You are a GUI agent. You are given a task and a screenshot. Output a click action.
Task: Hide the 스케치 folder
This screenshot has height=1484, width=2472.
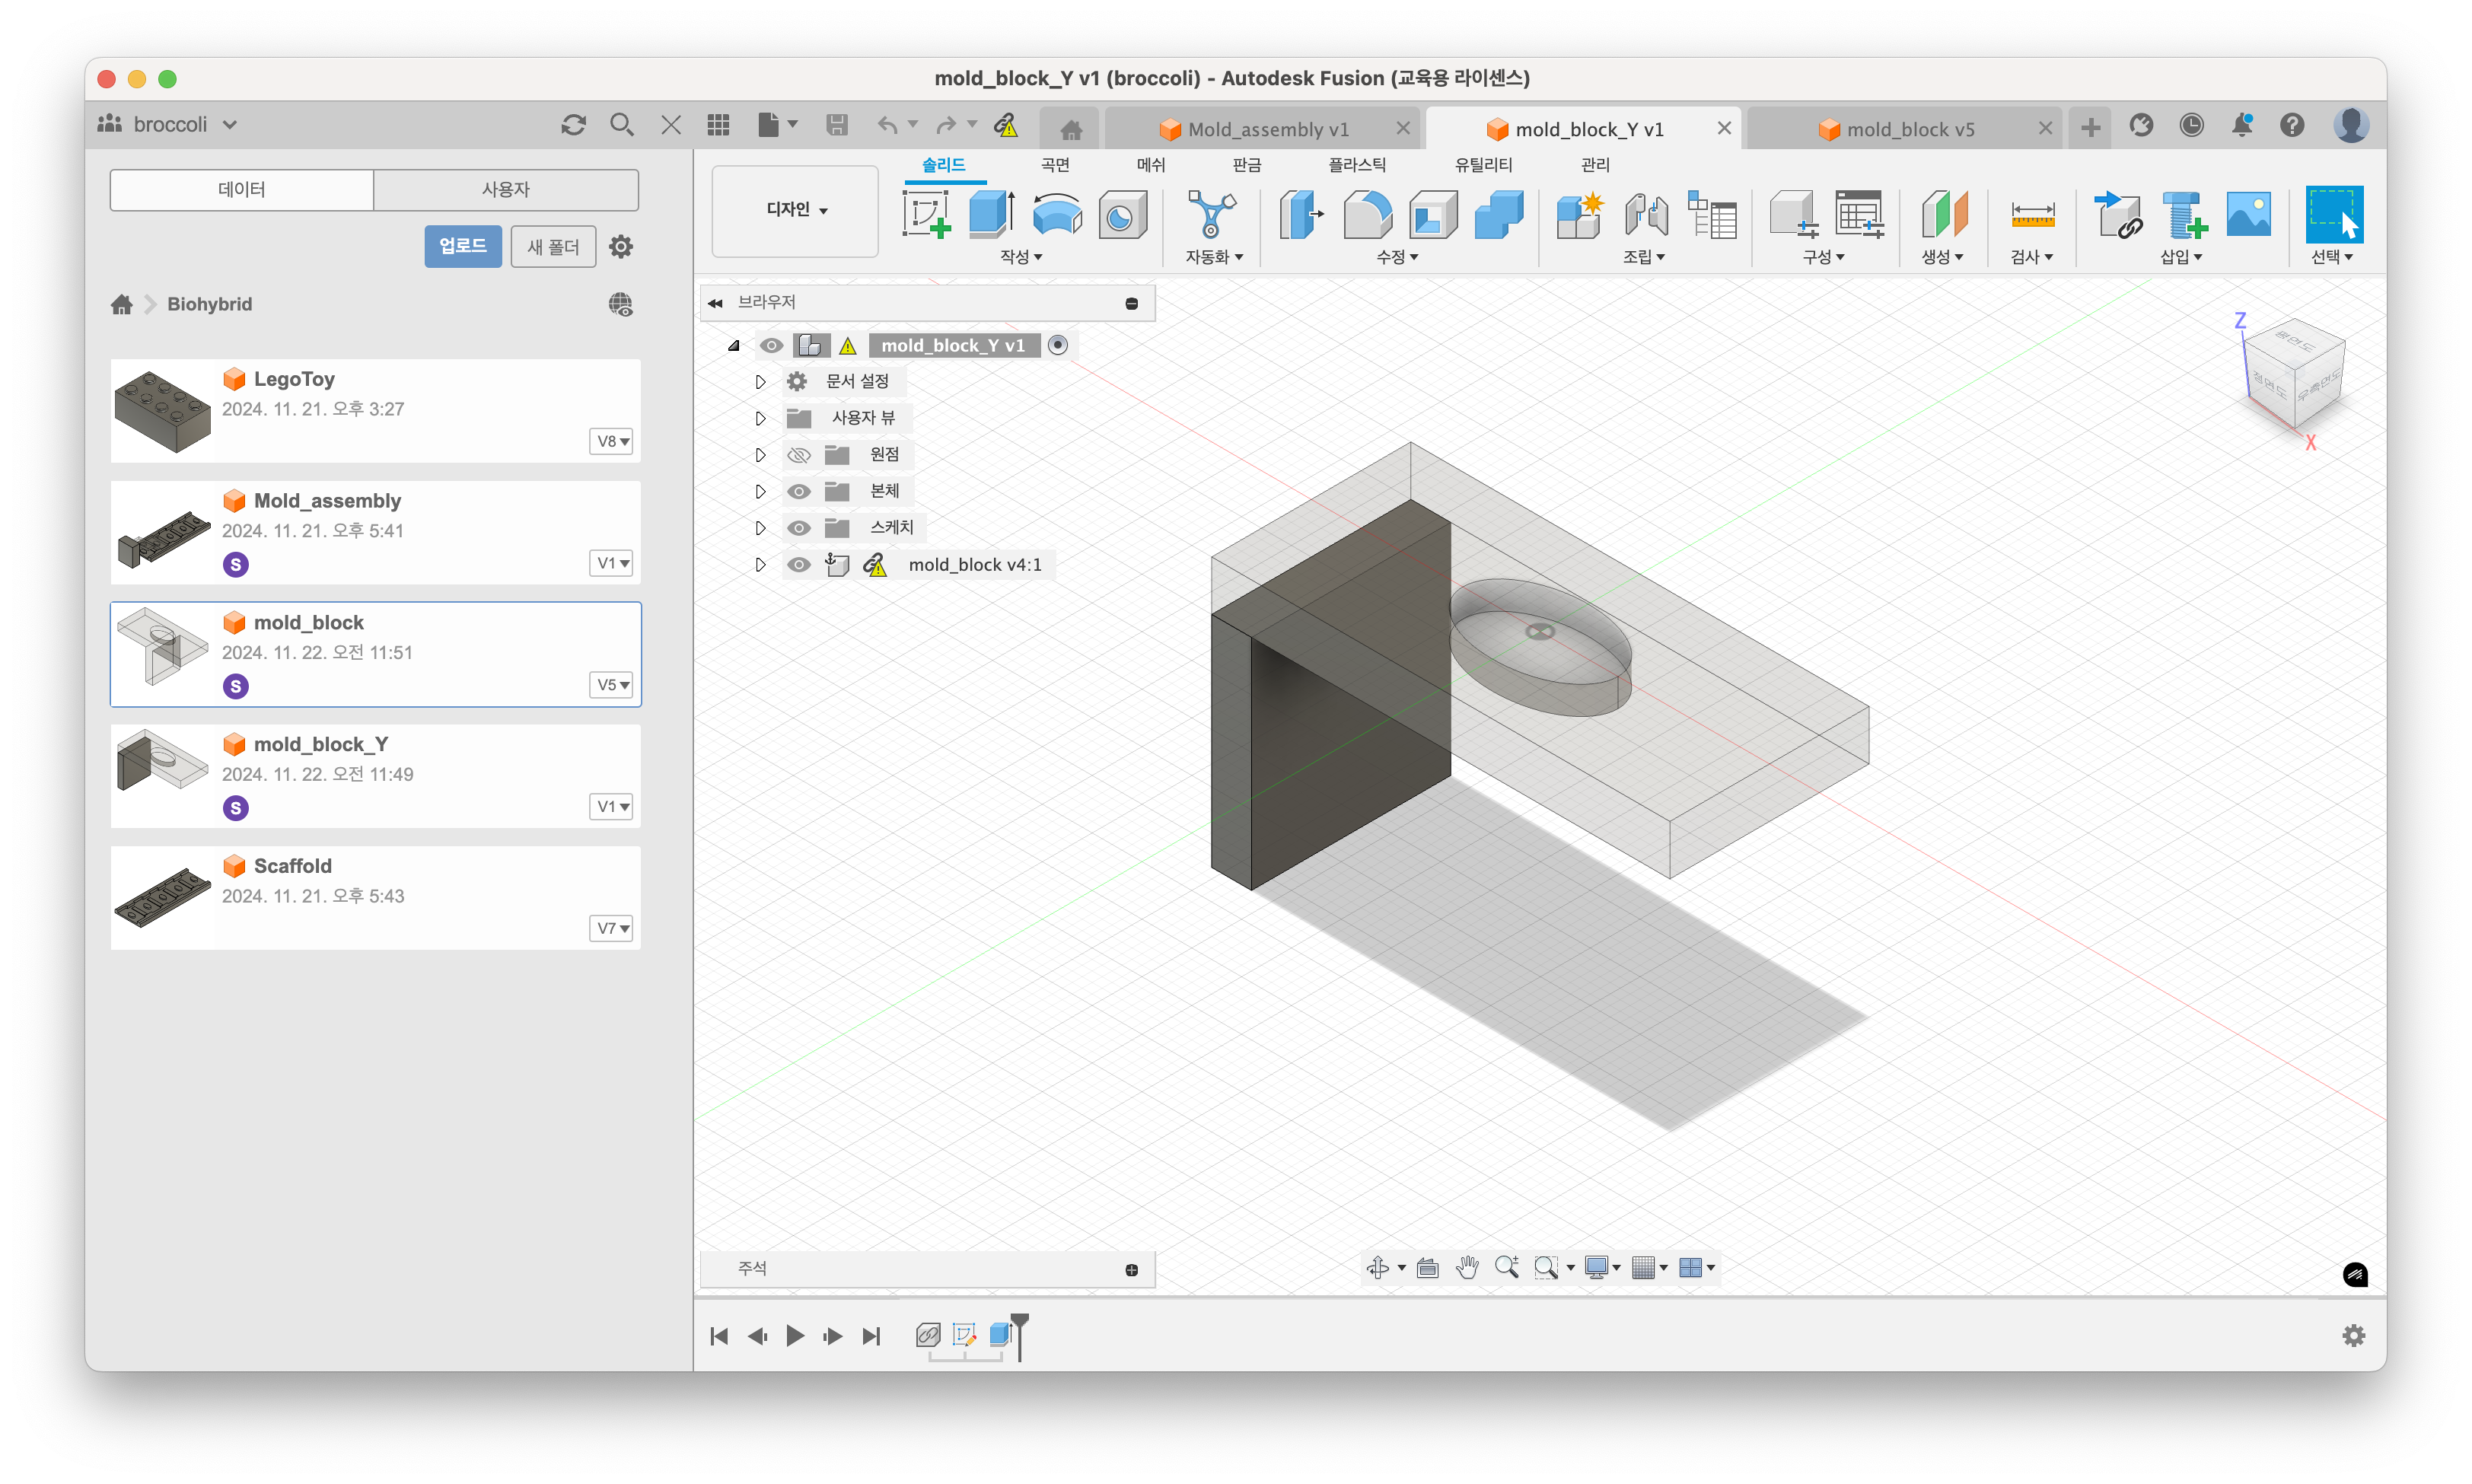[x=798, y=528]
